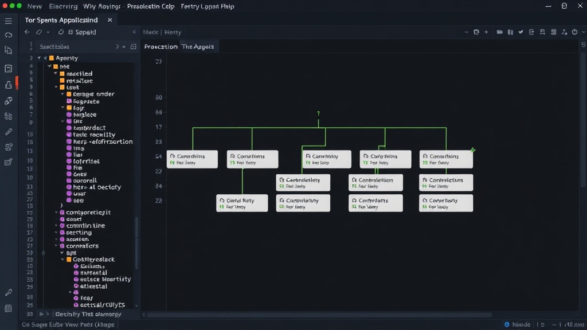Collapse the Gattigyeslack folder
Image resolution: width=587 pixels, height=330 pixels.
coord(62,260)
